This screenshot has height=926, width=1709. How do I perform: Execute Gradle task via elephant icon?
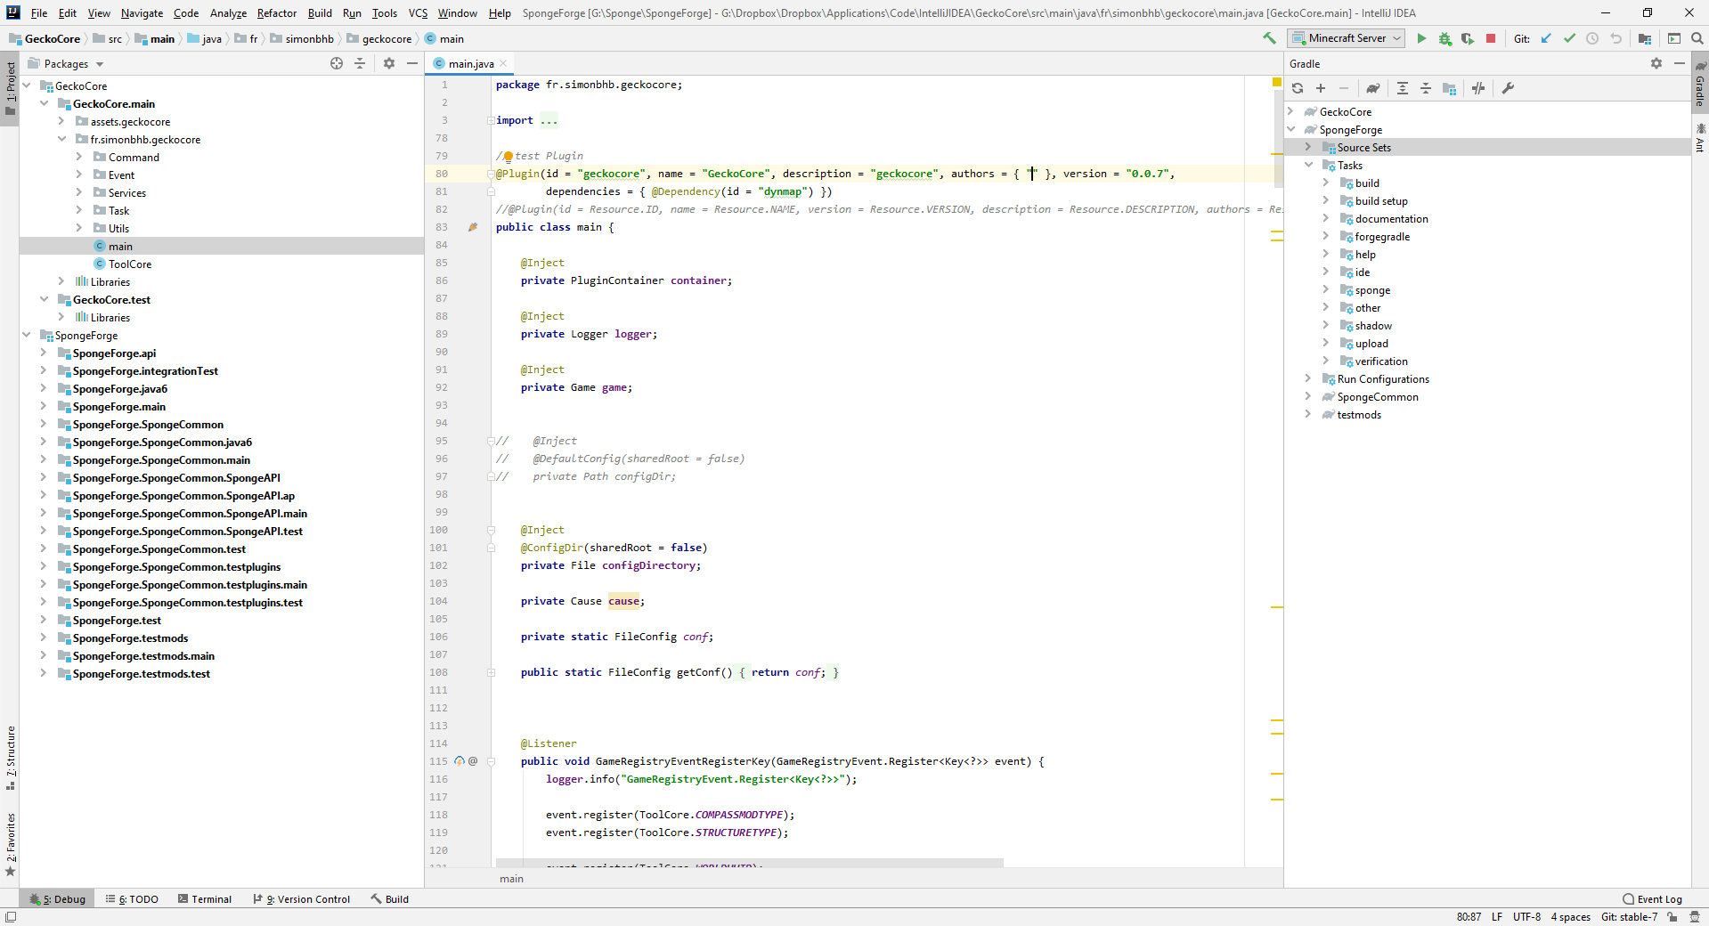click(x=1373, y=88)
